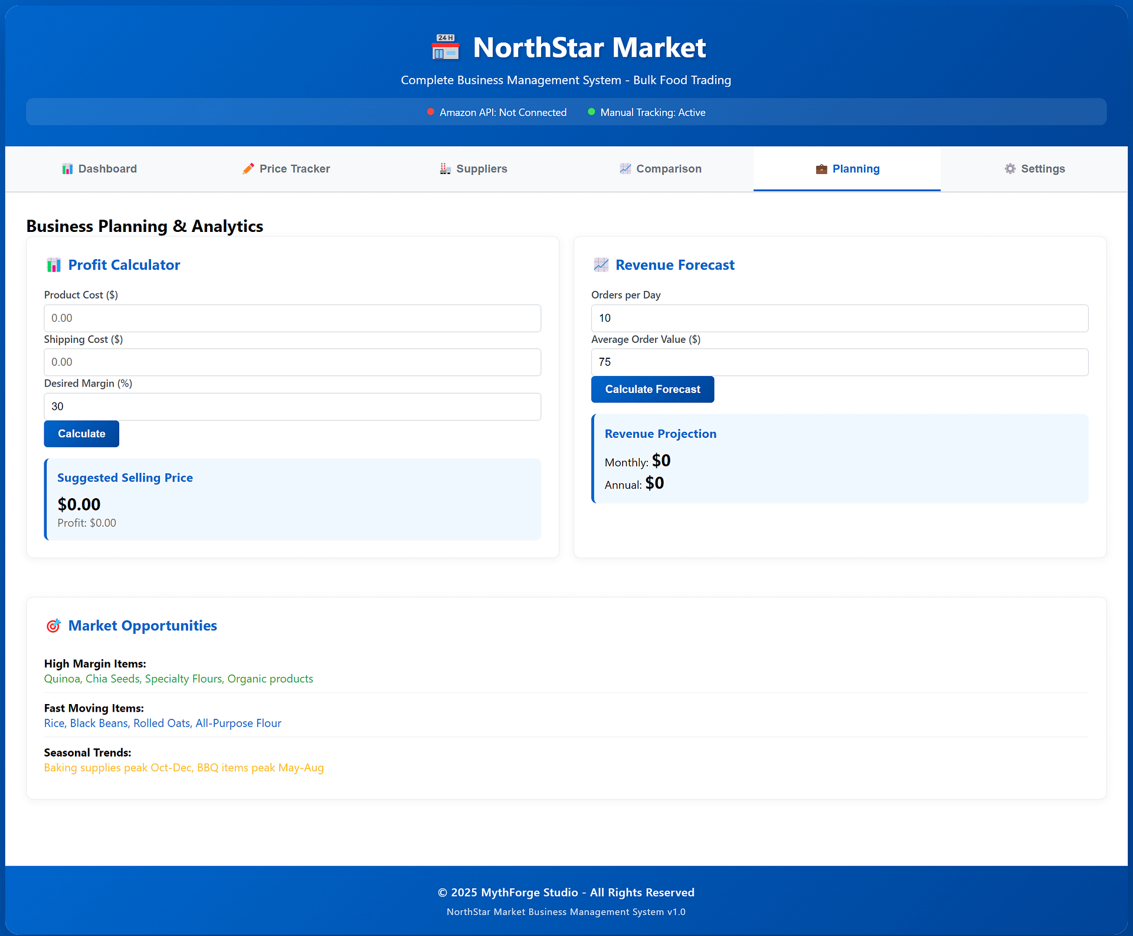The image size is (1133, 936).
Task: Click the Profit Calculator bar chart icon
Action: click(54, 265)
